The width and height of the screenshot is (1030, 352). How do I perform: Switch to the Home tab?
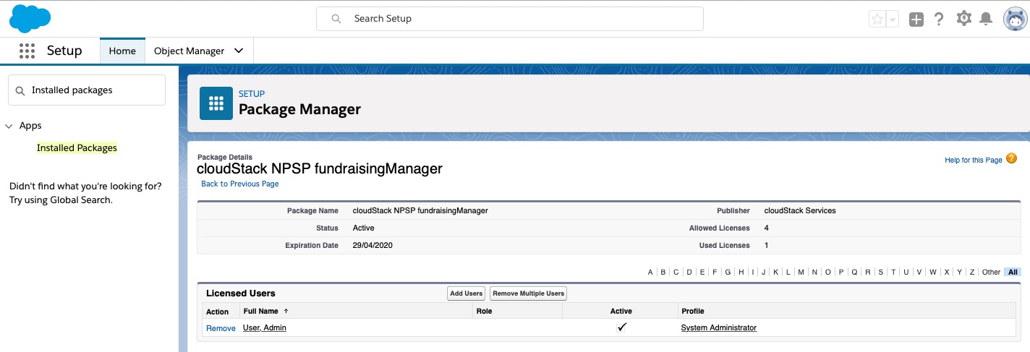pyautogui.click(x=122, y=51)
